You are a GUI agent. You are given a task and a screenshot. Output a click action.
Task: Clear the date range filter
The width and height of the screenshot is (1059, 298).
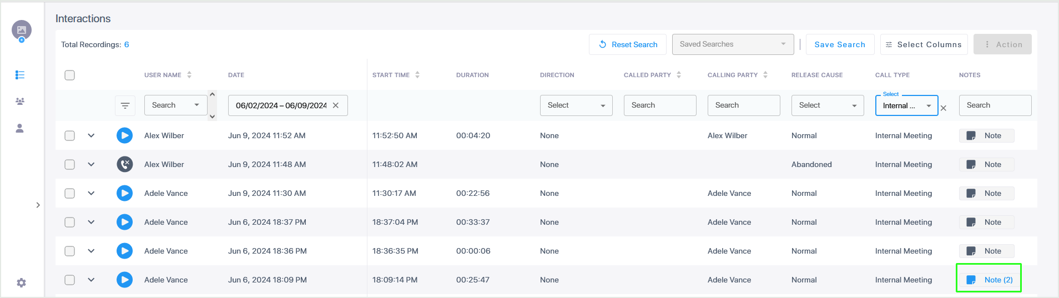pos(336,105)
